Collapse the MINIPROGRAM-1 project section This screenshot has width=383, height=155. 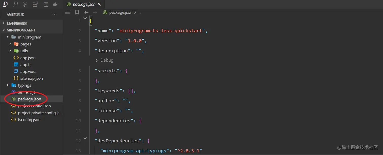point(31,30)
